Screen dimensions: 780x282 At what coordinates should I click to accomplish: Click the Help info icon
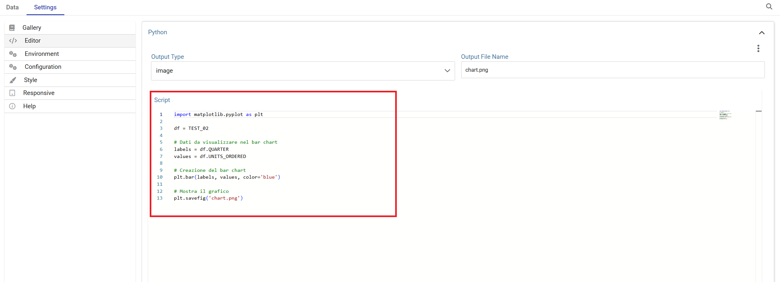point(12,106)
